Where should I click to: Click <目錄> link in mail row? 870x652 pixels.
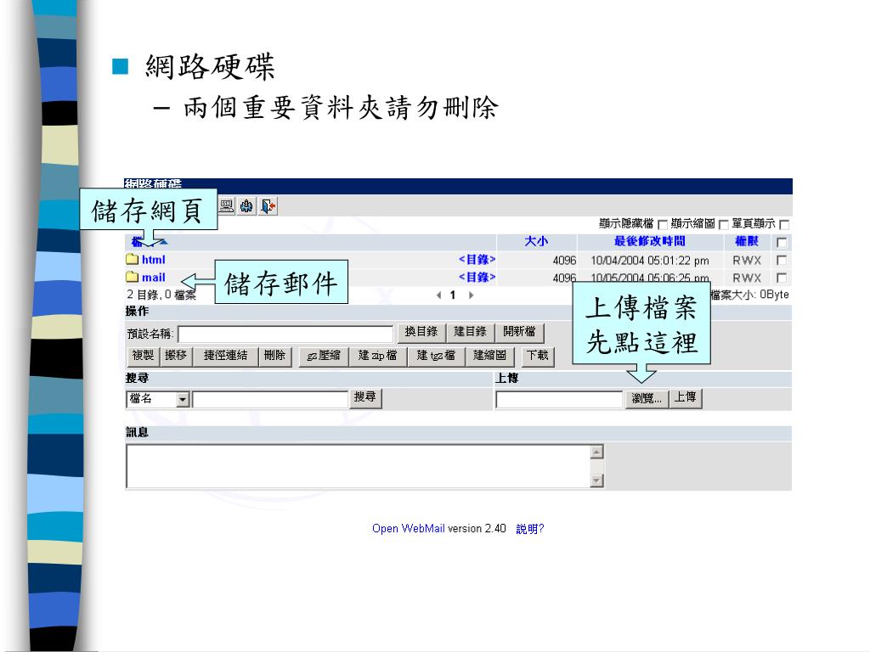click(477, 277)
